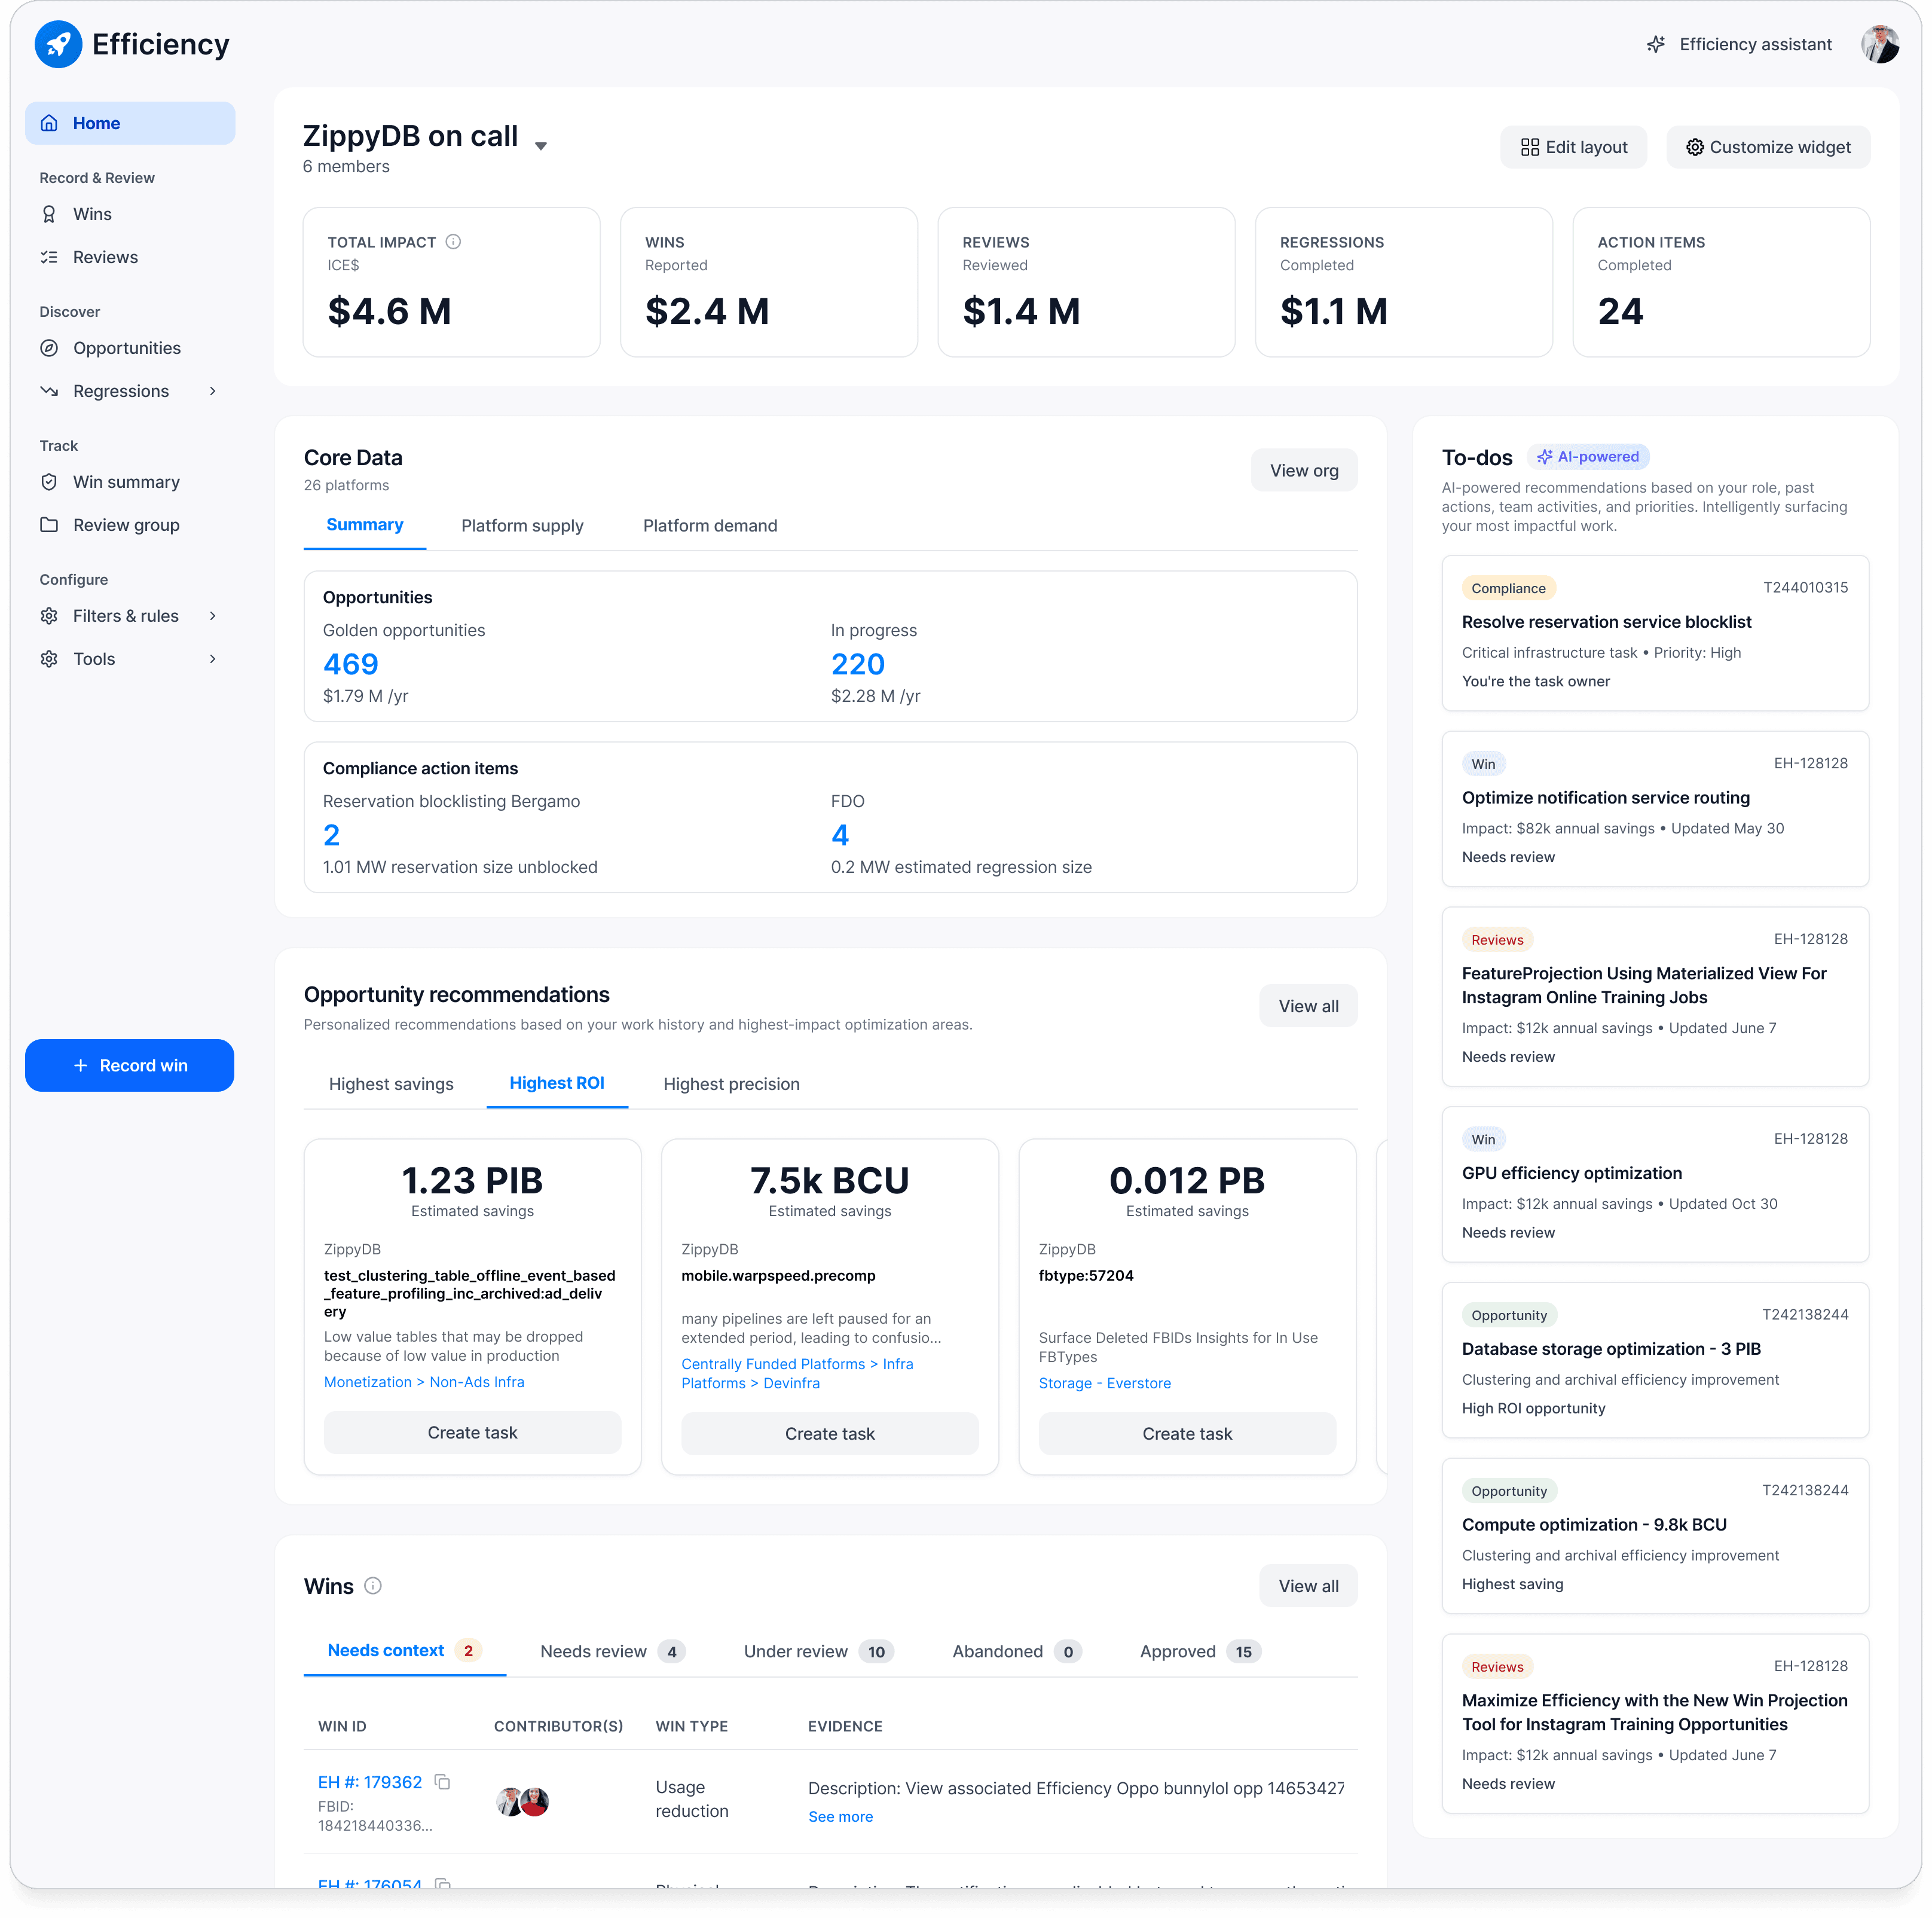The height and width of the screenshot is (1918, 1932).
Task: Click the 469 golden opportunities value
Action: coord(351,664)
